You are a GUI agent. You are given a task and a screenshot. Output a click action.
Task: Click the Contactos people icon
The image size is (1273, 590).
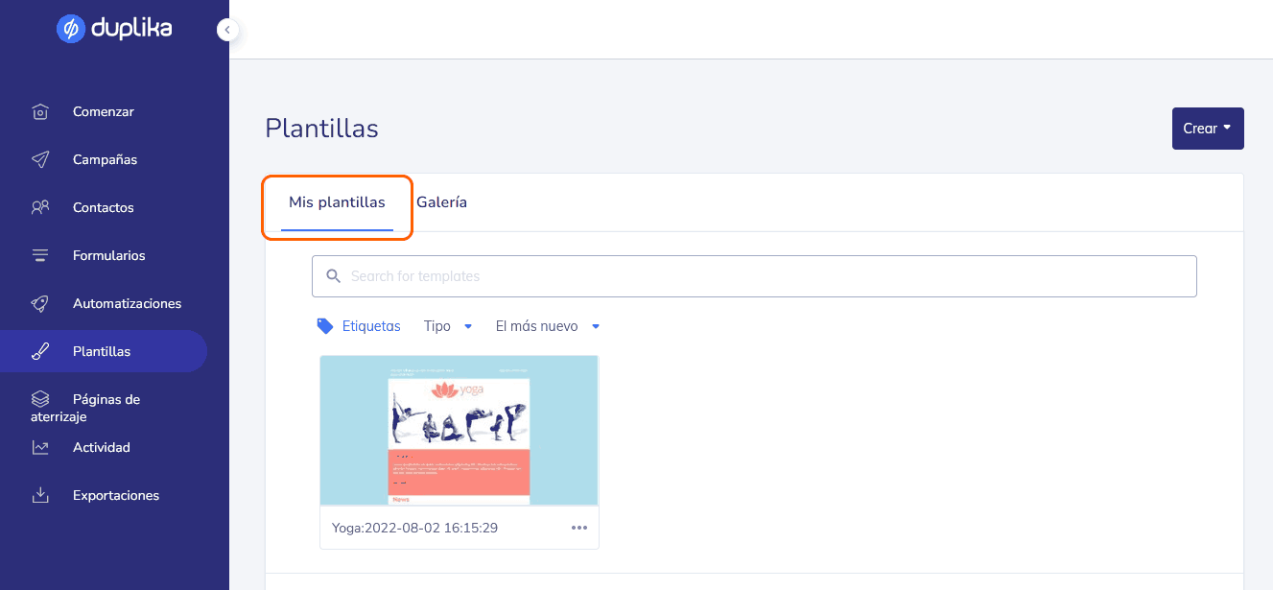[39, 207]
